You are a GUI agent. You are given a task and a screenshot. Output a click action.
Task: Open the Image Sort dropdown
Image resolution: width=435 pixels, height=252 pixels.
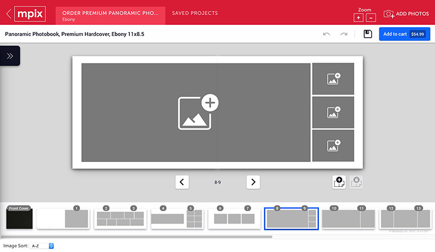pyautogui.click(x=42, y=246)
